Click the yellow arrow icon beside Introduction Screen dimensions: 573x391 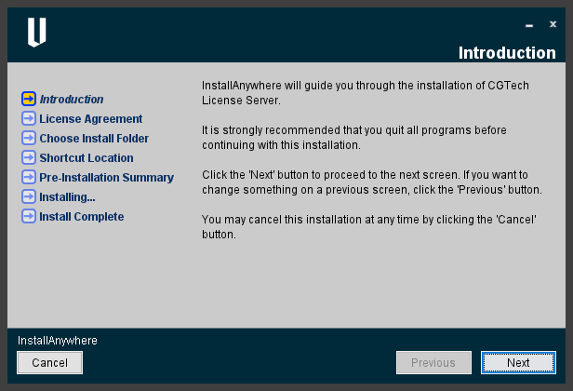(x=29, y=99)
